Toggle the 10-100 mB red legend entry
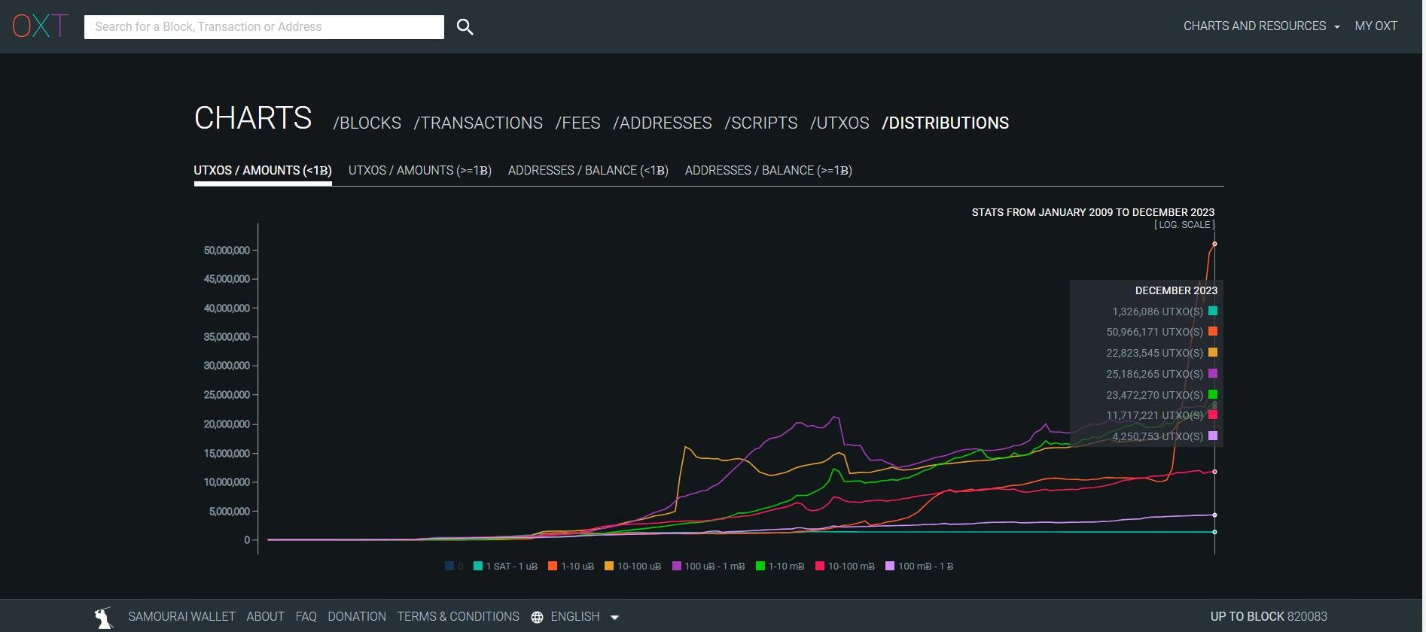The image size is (1426, 632). (845, 566)
